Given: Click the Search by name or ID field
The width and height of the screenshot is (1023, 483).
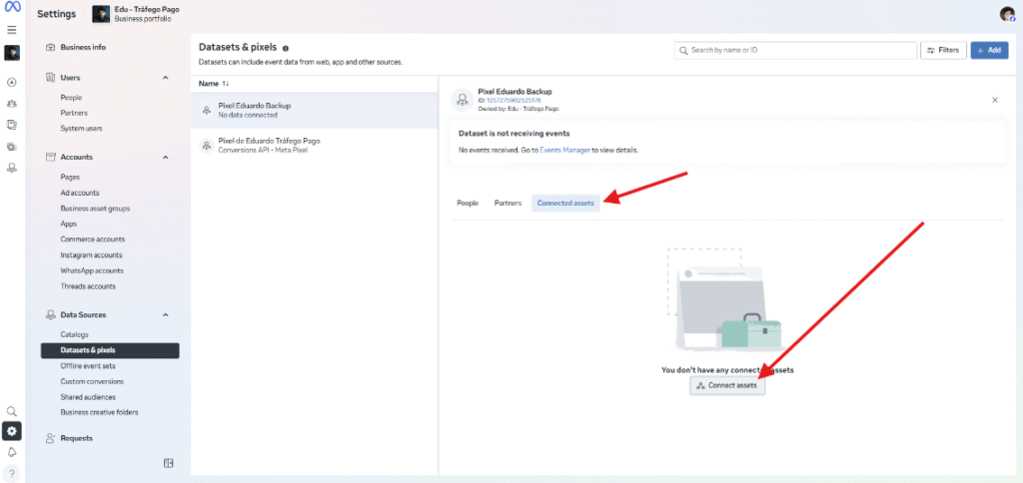Looking at the screenshot, I should 795,50.
